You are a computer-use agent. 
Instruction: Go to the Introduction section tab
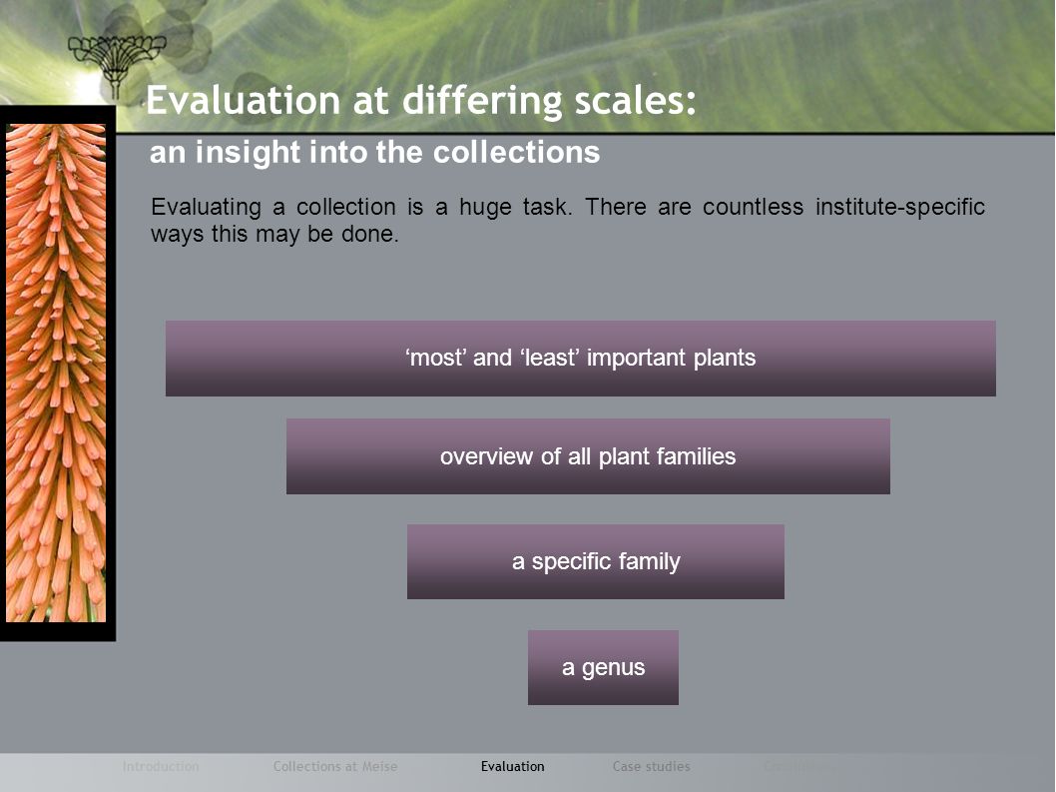161,766
